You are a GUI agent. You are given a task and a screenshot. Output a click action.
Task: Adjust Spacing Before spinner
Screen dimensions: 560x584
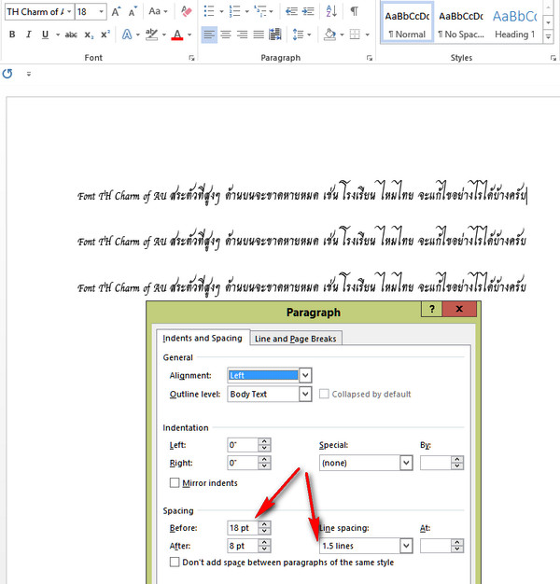pyautogui.click(x=264, y=528)
